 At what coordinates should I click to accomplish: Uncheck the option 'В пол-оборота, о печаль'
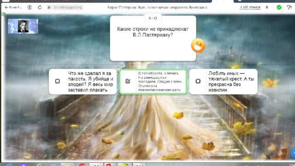(x=128, y=81)
